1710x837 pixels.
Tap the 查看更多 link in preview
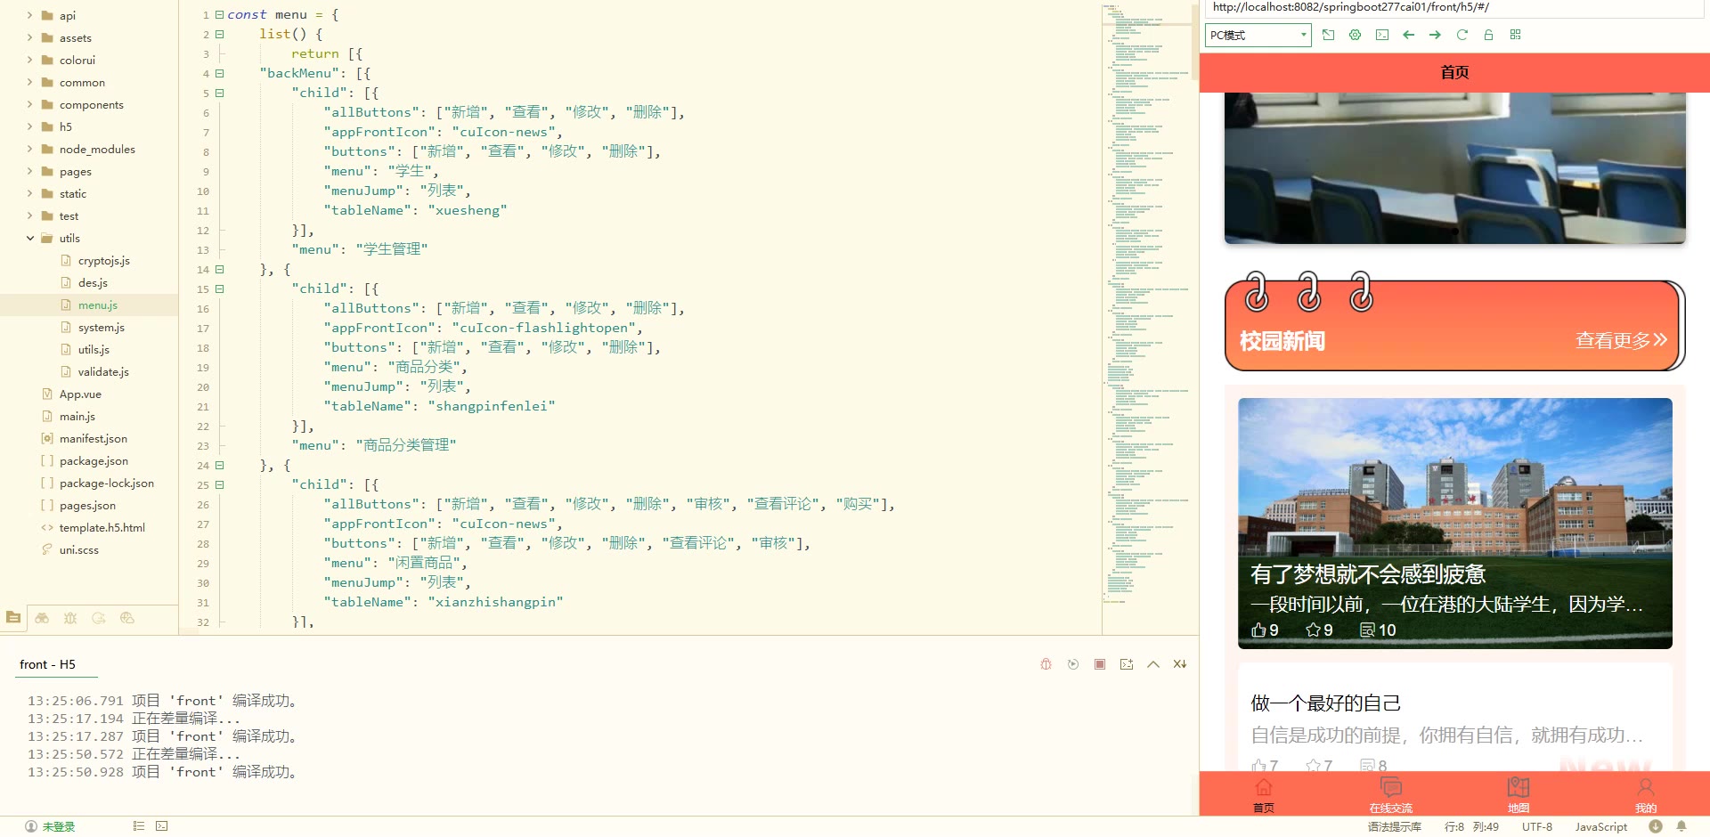[1621, 340]
